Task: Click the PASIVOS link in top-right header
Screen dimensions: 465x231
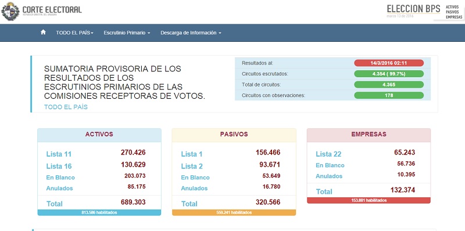Action: point(452,12)
